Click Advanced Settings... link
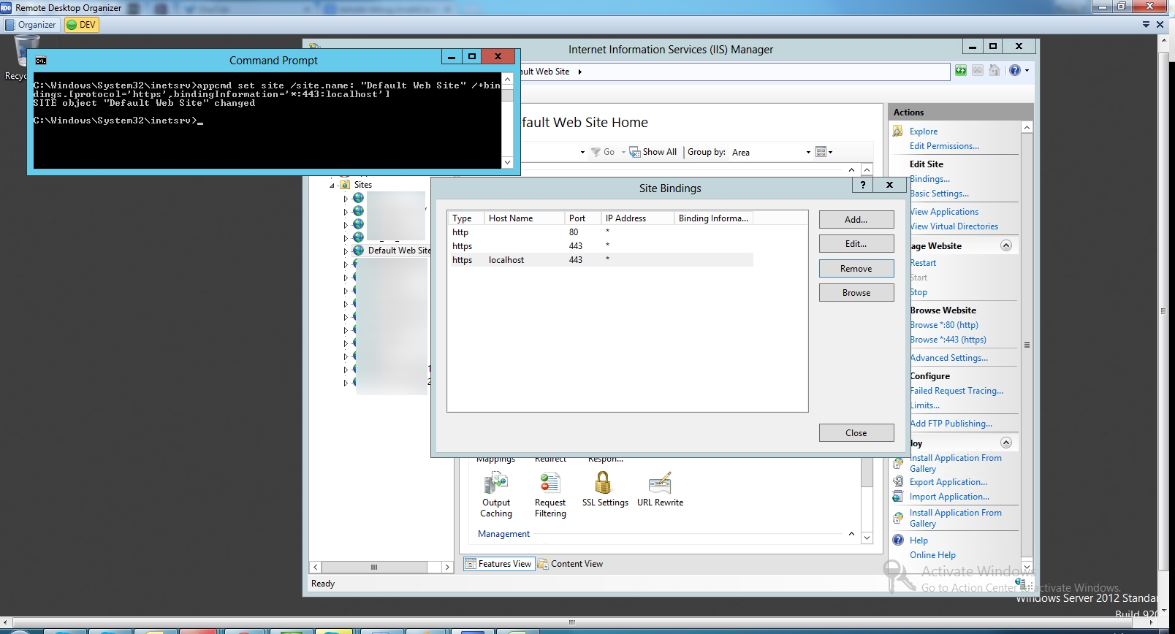The width and height of the screenshot is (1175, 634). click(x=948, y=358)
